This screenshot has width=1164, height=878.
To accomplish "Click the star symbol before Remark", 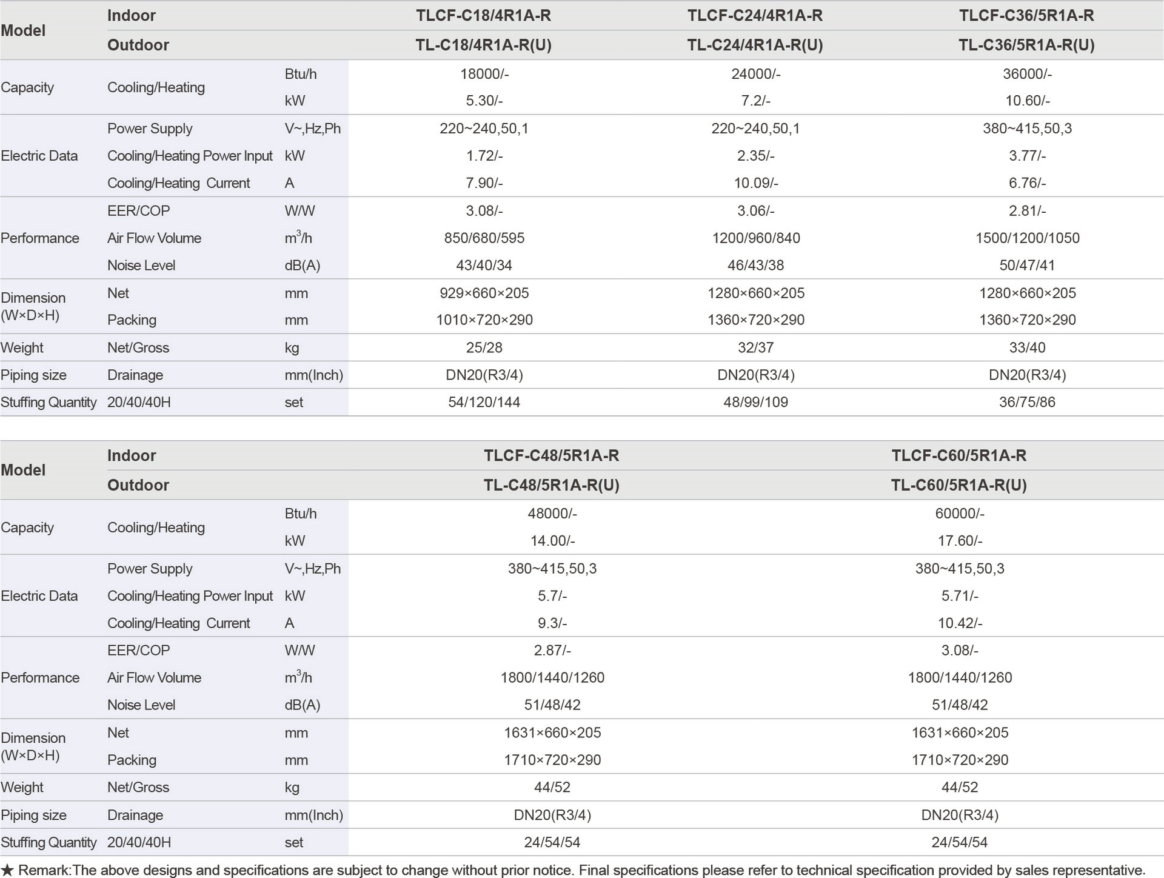I will click(7, 870).
